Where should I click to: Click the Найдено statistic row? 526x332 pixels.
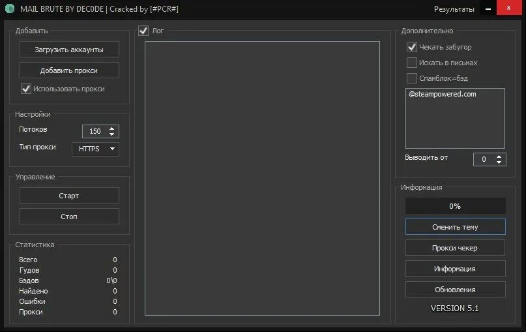tap(68, 291)
